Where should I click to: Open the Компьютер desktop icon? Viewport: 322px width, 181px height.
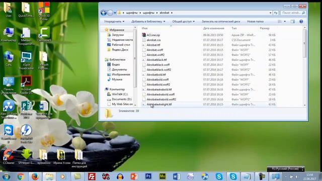tap(9, 35)
